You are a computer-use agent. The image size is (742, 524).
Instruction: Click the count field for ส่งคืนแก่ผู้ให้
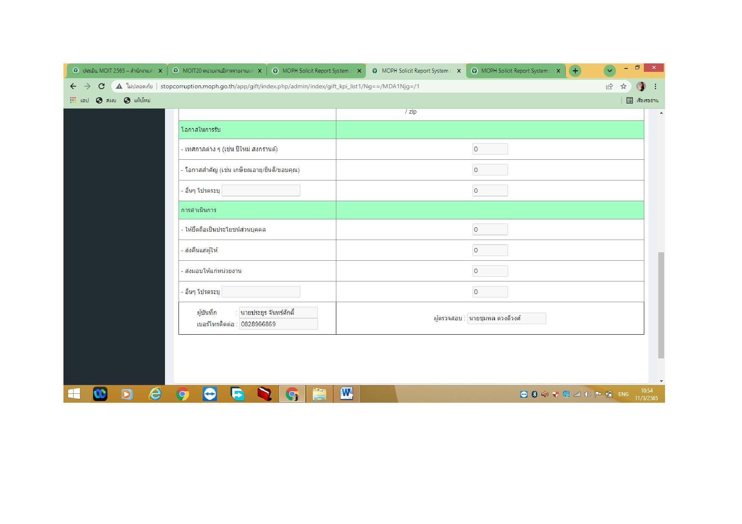point(490,250)
